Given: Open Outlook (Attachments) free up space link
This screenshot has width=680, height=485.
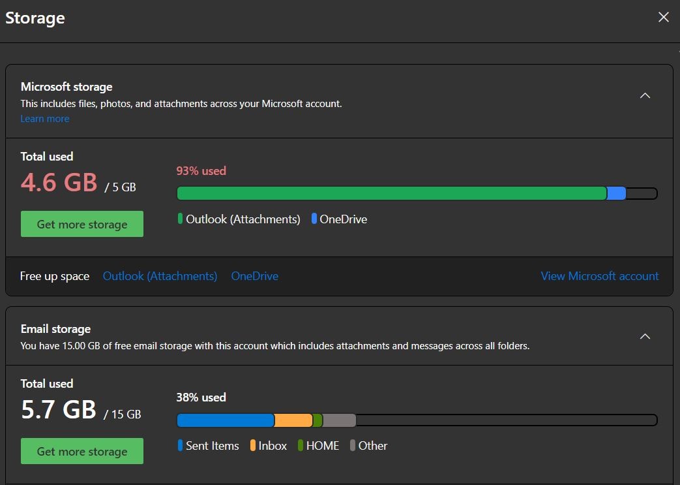Looking at the screenshot, I should coord(160,276).
